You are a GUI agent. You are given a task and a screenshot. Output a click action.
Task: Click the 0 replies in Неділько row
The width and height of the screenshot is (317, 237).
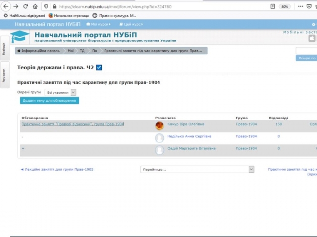[x=278, y=136]
